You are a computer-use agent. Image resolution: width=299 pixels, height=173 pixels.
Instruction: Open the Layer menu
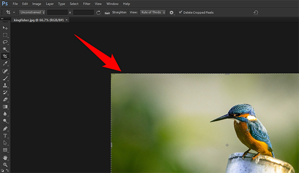(x=50, y=4)
